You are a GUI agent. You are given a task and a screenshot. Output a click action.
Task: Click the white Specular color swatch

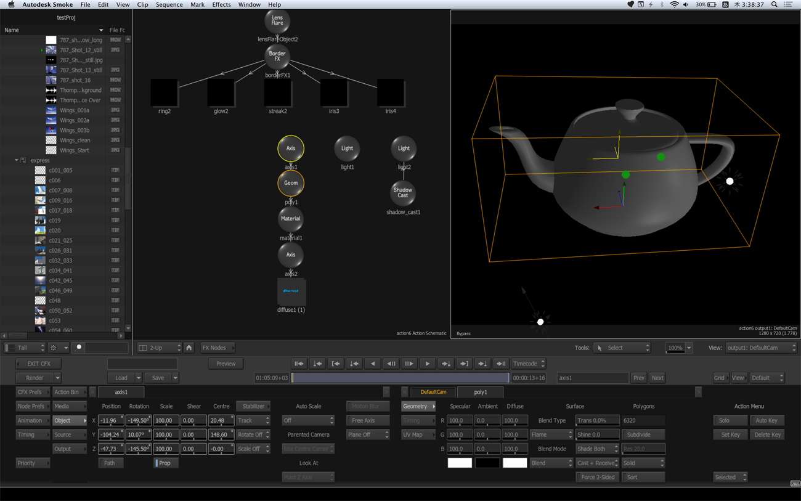click(460, 463)
